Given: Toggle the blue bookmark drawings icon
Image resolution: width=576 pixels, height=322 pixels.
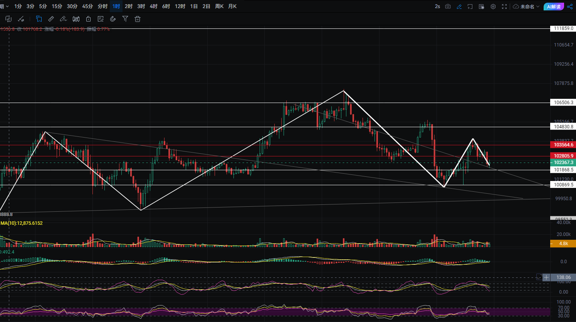Looking at the screenshot, I should coord(39,19).
